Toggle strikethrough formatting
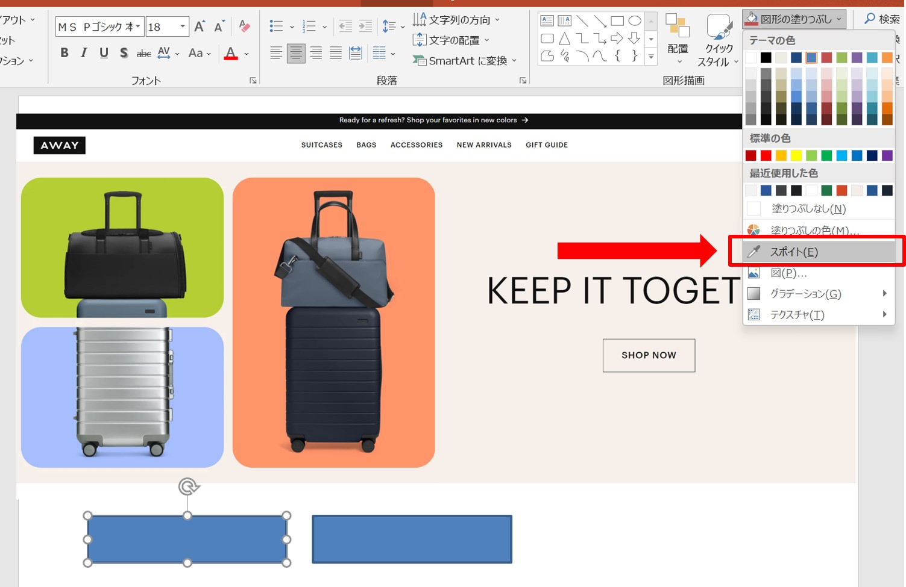 (143, 54)
